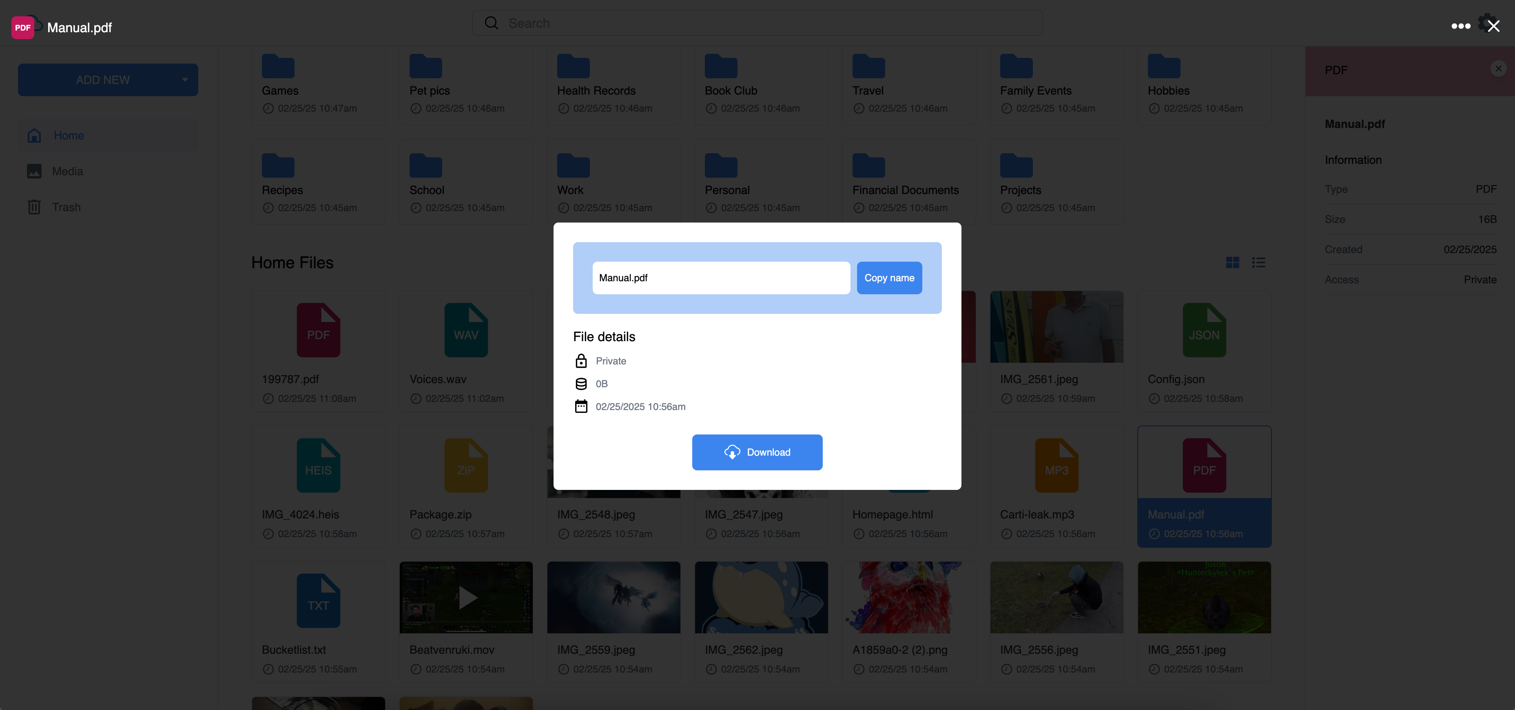Click the search bar magnifier icon

pos(491,23)
